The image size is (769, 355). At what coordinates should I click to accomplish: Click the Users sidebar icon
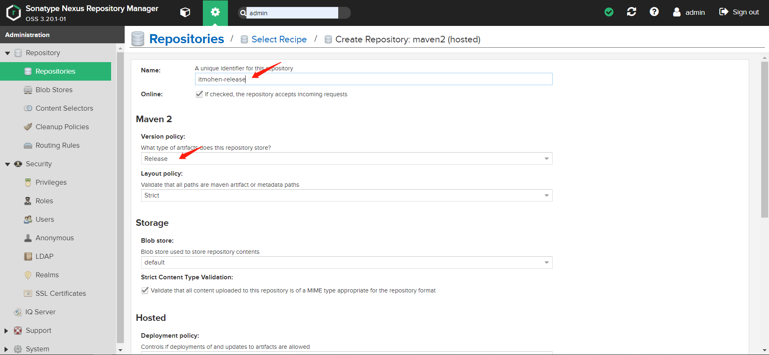click(x=28, y=220)
